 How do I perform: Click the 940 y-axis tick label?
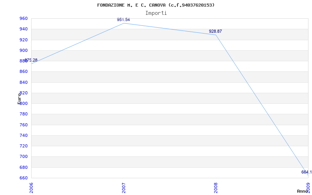[23, 29]
